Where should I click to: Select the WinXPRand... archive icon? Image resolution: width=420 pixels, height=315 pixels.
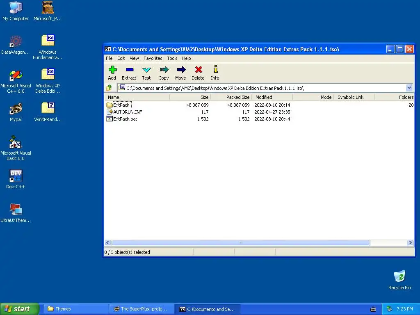[48, 112]
